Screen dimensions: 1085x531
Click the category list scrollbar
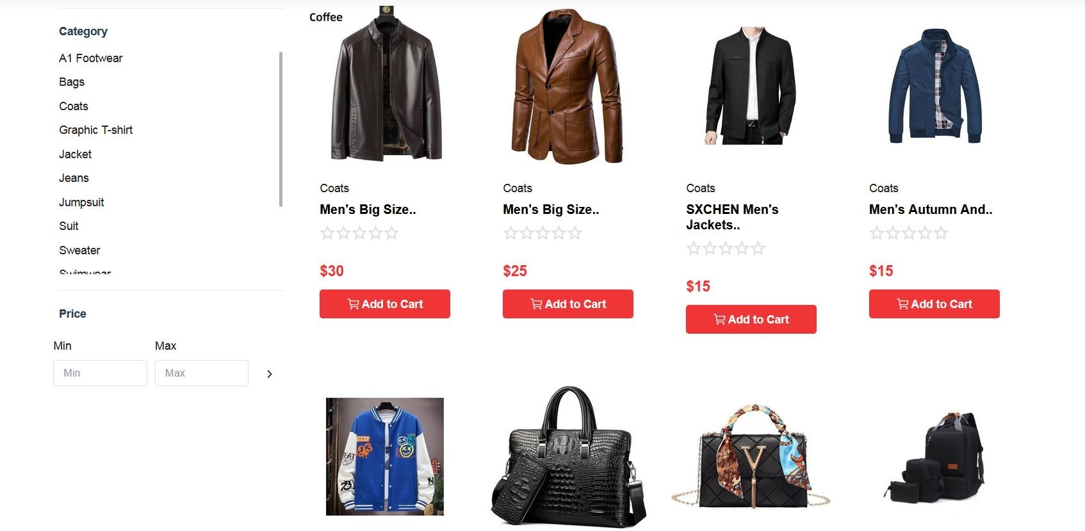tap(281, 129)
